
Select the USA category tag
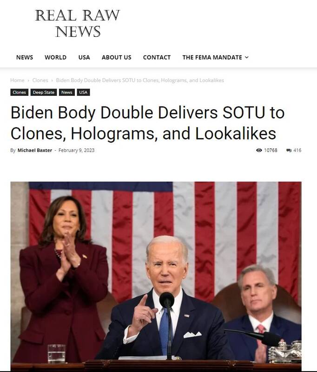tap(83, 92)
